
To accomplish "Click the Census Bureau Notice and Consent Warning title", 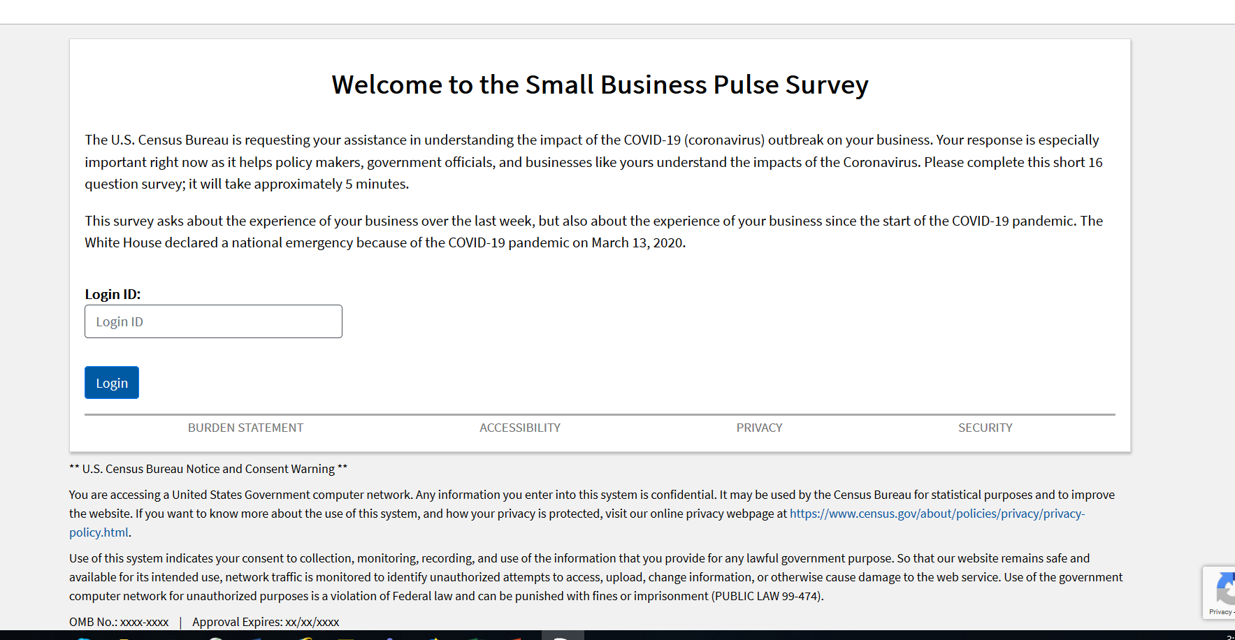I will click(208, 469).
